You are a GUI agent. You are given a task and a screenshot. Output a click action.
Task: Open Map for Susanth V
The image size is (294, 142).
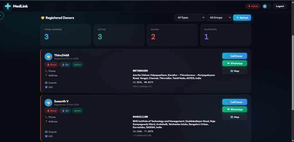coord(235,117)
